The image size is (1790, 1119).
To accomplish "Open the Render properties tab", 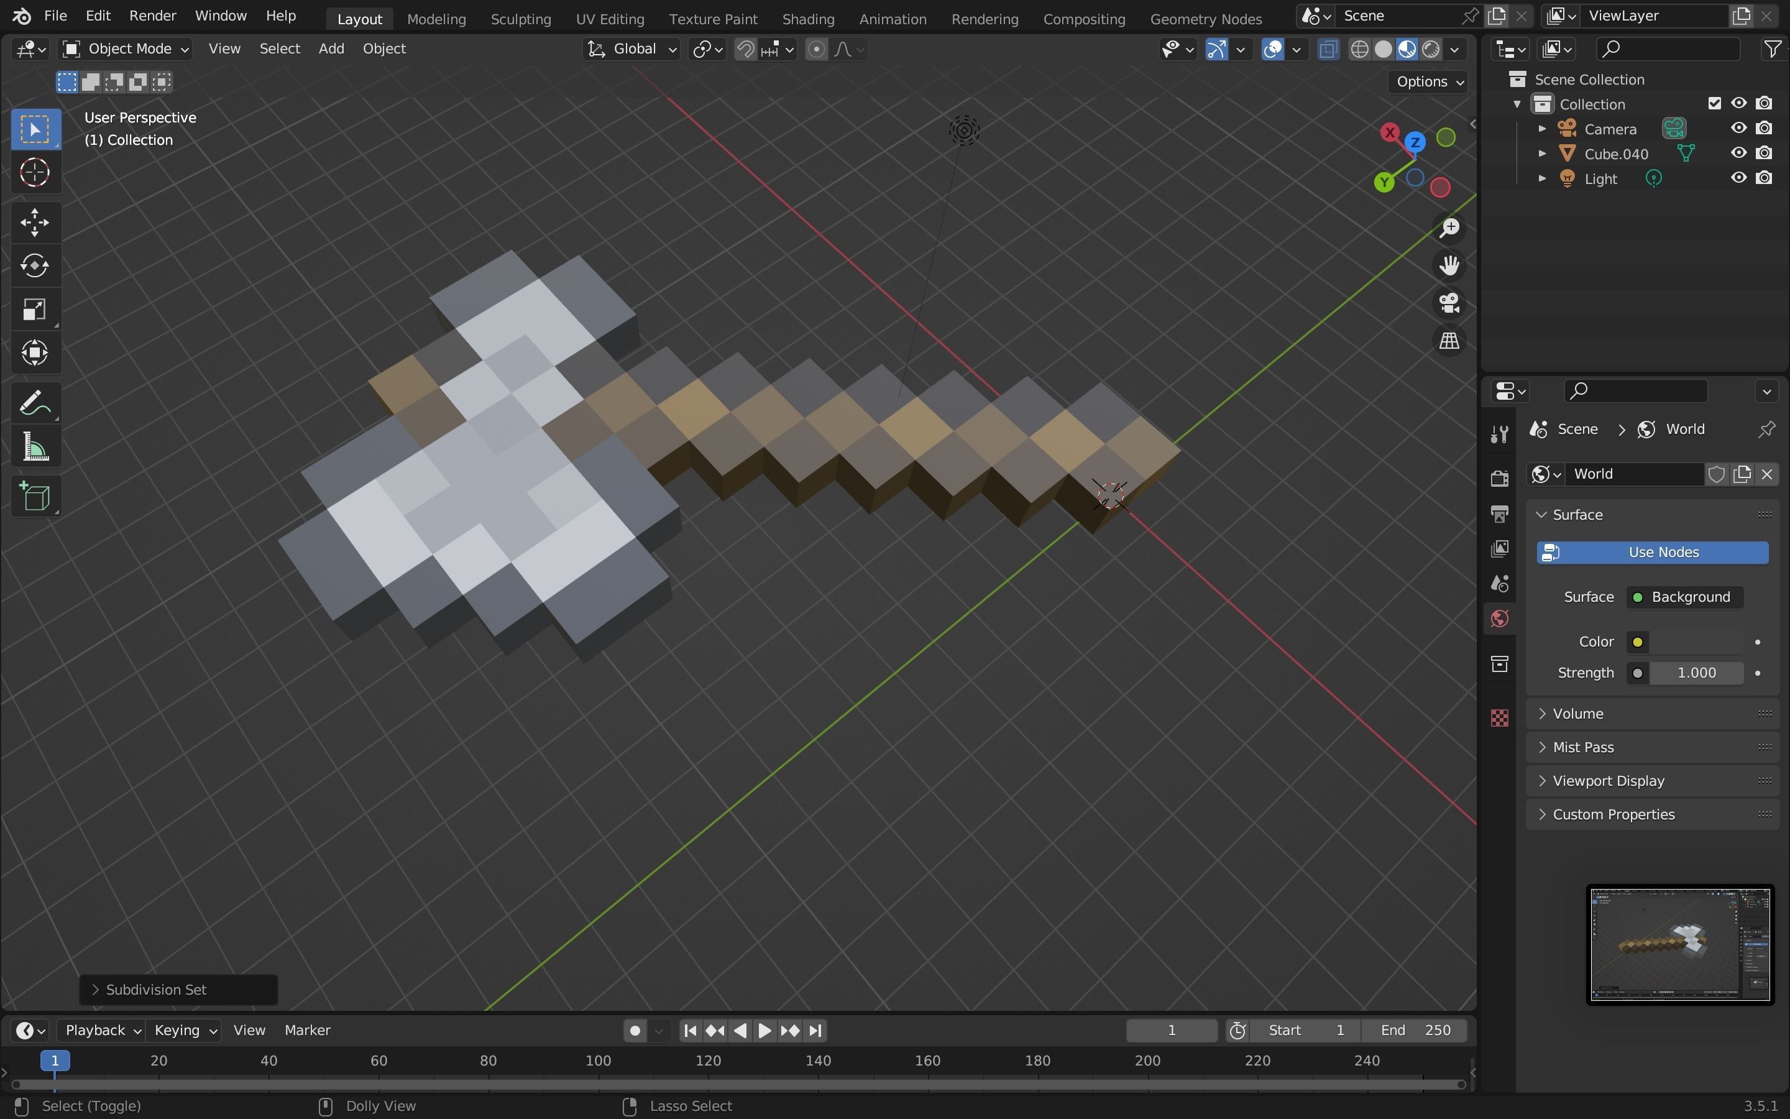I will (x=1499, y=478).
